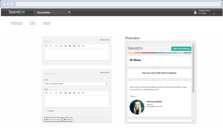
Task: Click the preview panel scrollbar thumb
Action: pyautogui.click(x=193, y=68)
